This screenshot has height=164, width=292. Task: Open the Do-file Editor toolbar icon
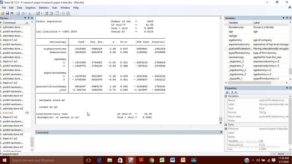pos(38,13)
